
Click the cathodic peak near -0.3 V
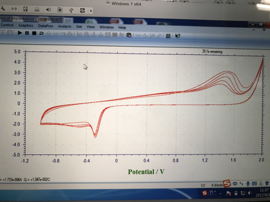coord(95,136)
